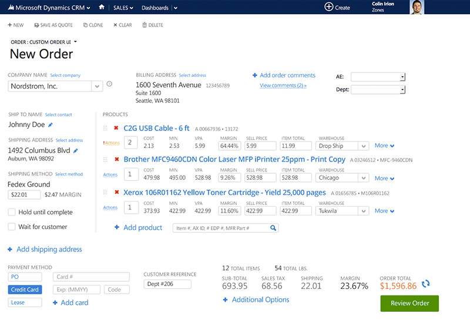Image resolution: width=470 pixels, height=323 pixels.
Task: Open View comments (2) link
Action: pos(283,85)
